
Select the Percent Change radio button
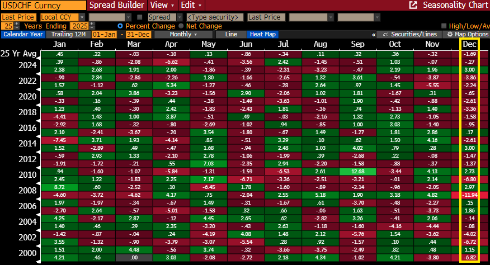click(x=120, y=26)
